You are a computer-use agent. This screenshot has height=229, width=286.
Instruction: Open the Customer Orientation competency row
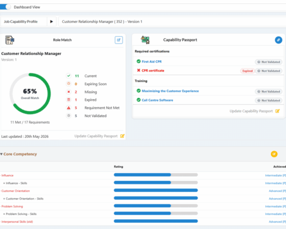(x=15, y=191)
